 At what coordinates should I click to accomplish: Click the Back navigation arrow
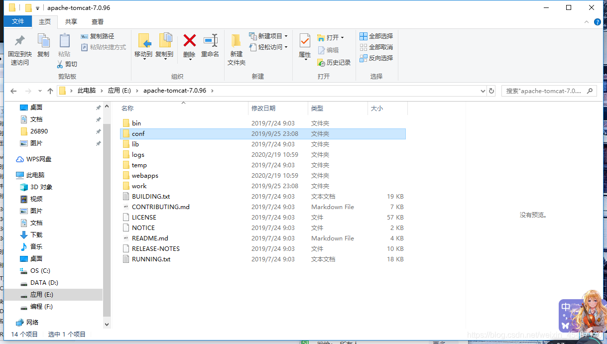[x=14, y=91]
